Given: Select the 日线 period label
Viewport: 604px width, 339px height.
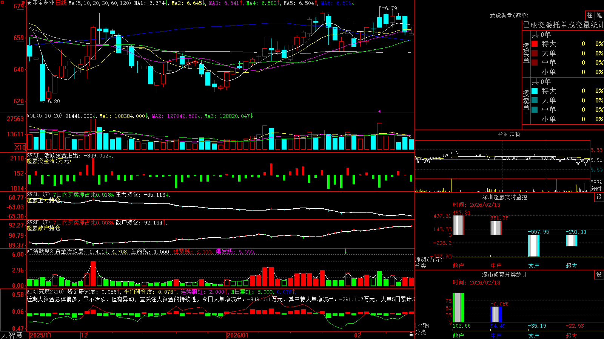Looking at the screenshot, I should (x=61, y=3).
